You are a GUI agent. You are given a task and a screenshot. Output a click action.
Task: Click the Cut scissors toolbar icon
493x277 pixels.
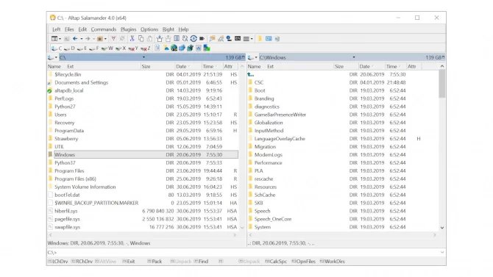(x=132, y=39)
